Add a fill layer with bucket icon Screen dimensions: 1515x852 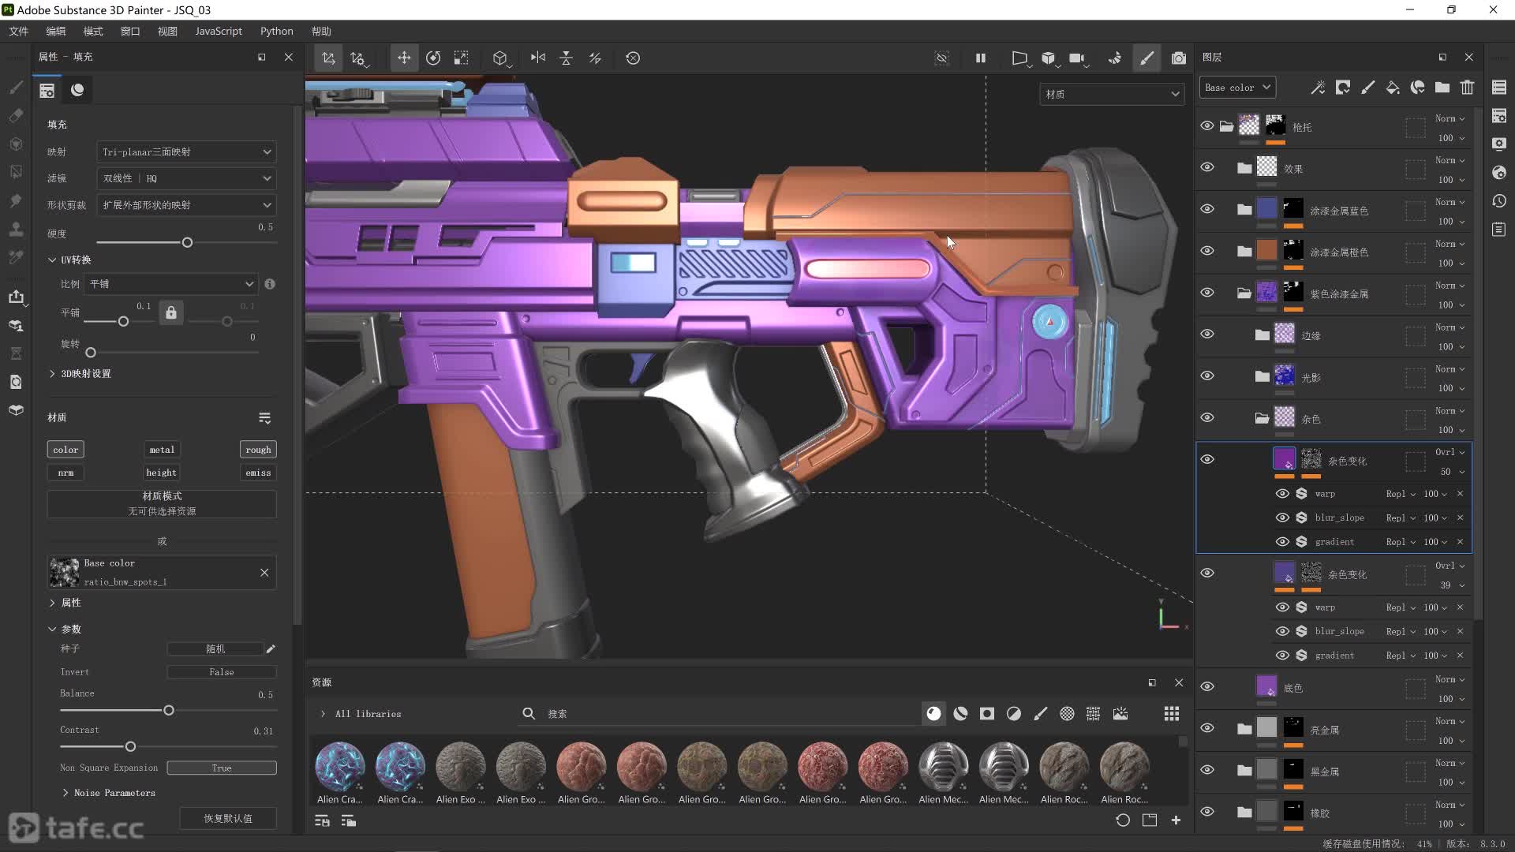(1393, 88)
